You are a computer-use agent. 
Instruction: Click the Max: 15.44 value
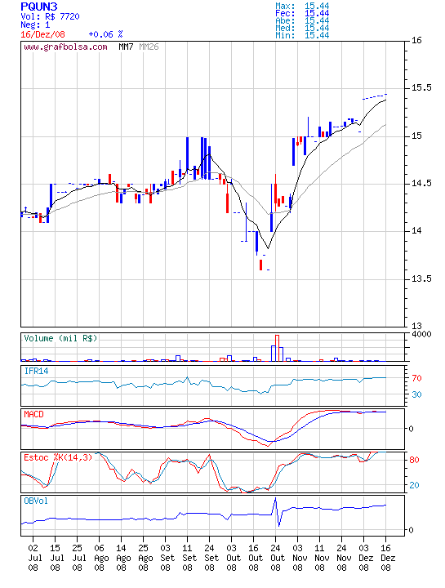(x=302, y=6)
